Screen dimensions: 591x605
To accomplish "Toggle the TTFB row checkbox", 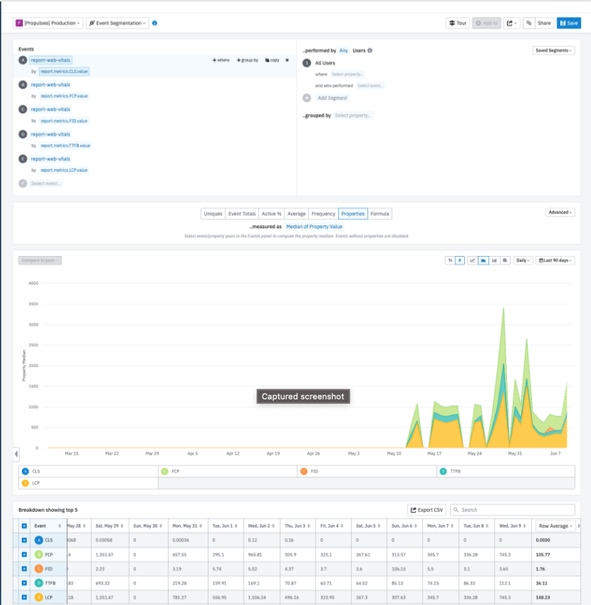I will pos(24,583).
